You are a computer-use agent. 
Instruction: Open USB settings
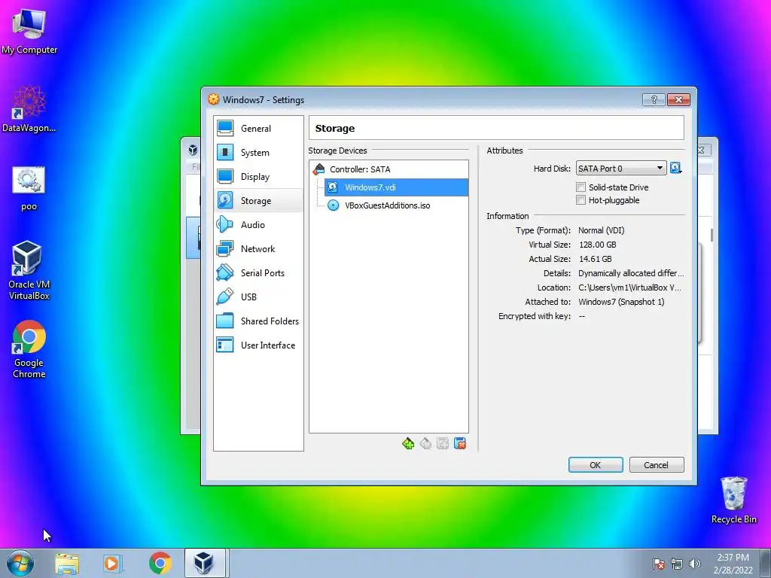(x=258, y=297)
